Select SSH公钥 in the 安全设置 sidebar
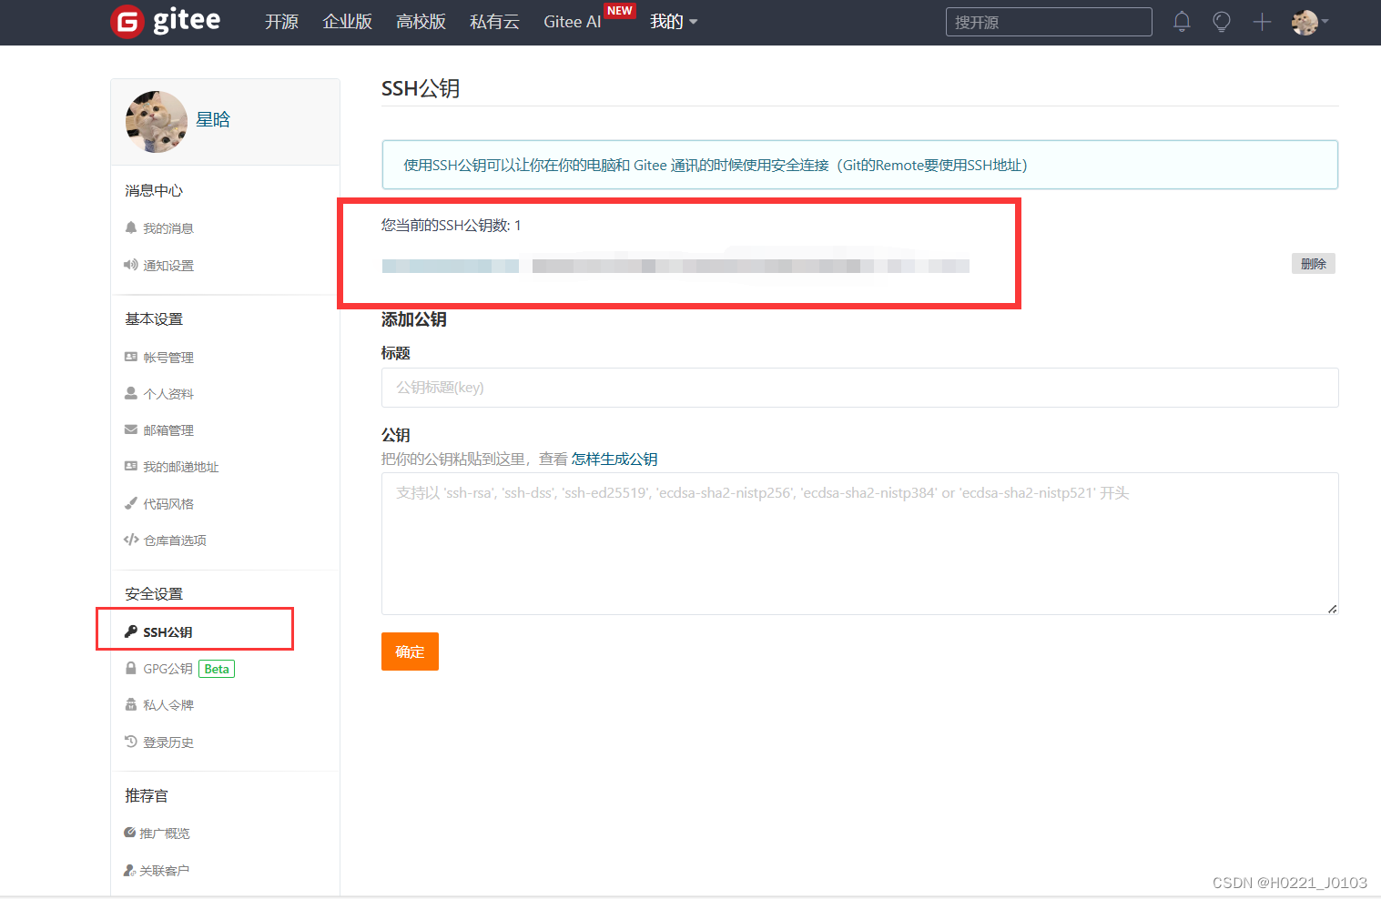 click(x=168, y=631)
